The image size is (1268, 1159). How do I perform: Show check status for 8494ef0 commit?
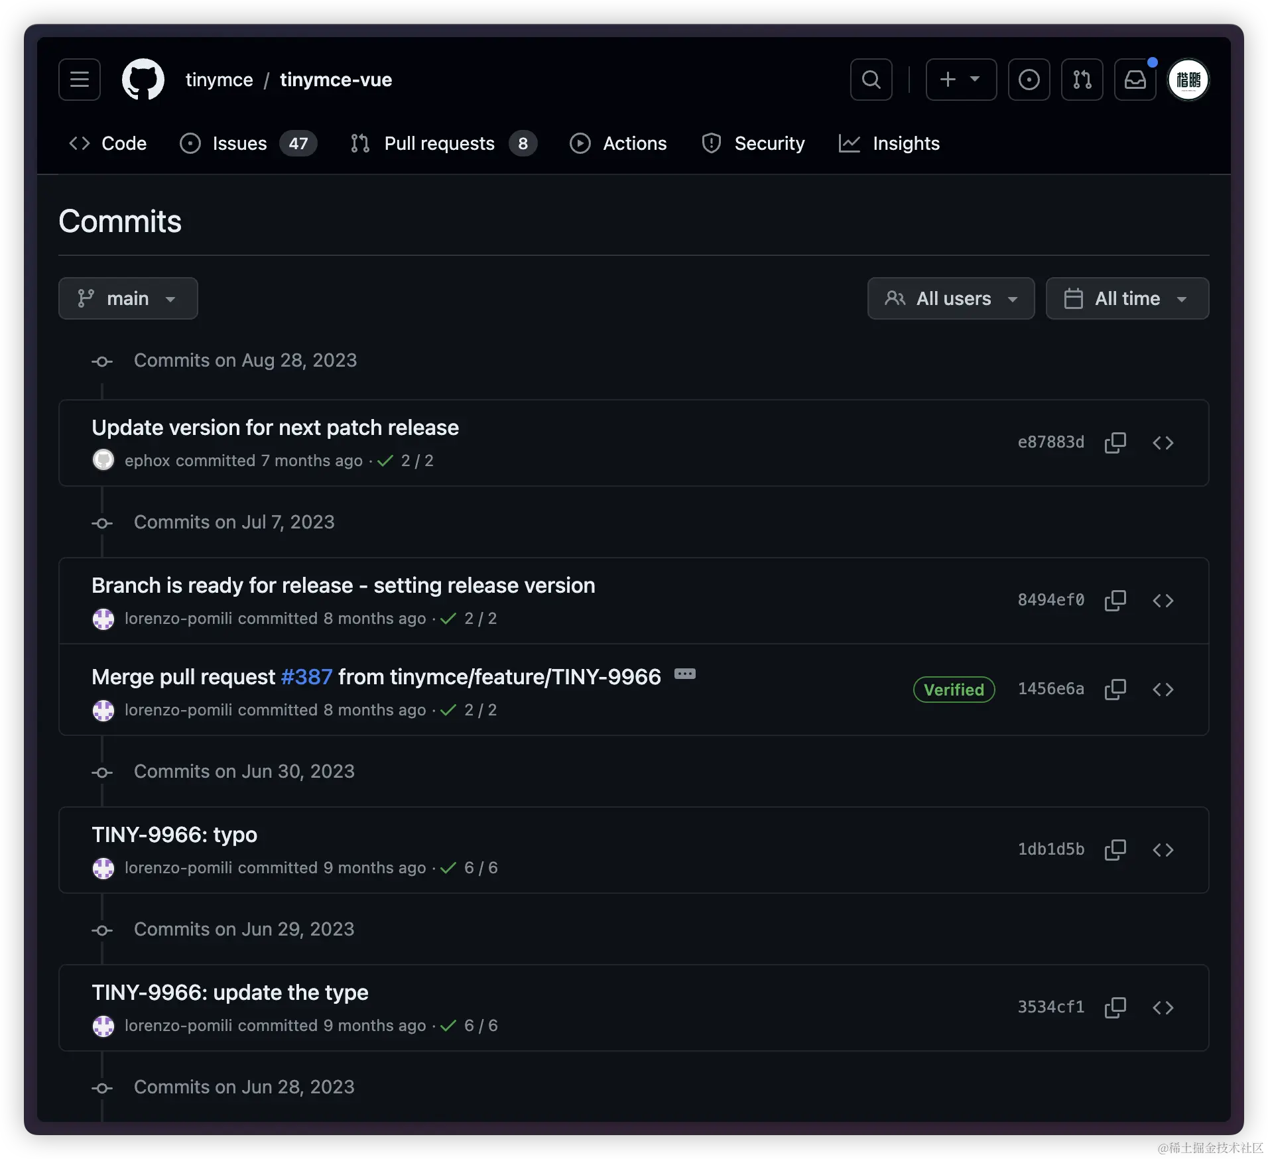[469, 619]
